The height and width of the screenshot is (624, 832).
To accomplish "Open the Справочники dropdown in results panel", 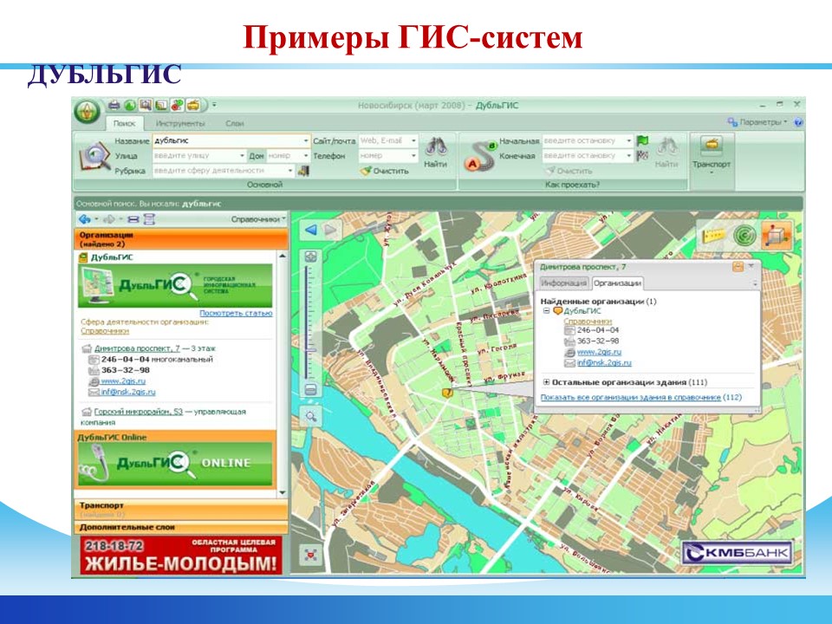I will [x=258, y=219].
